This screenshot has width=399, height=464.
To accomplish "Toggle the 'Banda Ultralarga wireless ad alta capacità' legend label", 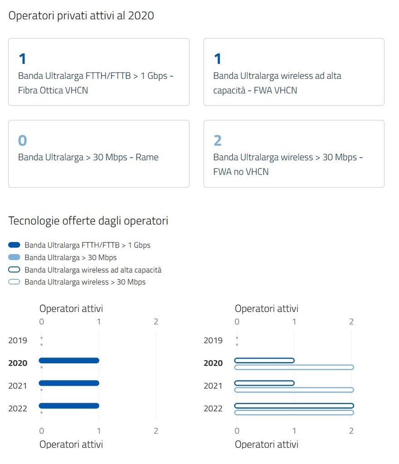I will [x=93, y=270].
